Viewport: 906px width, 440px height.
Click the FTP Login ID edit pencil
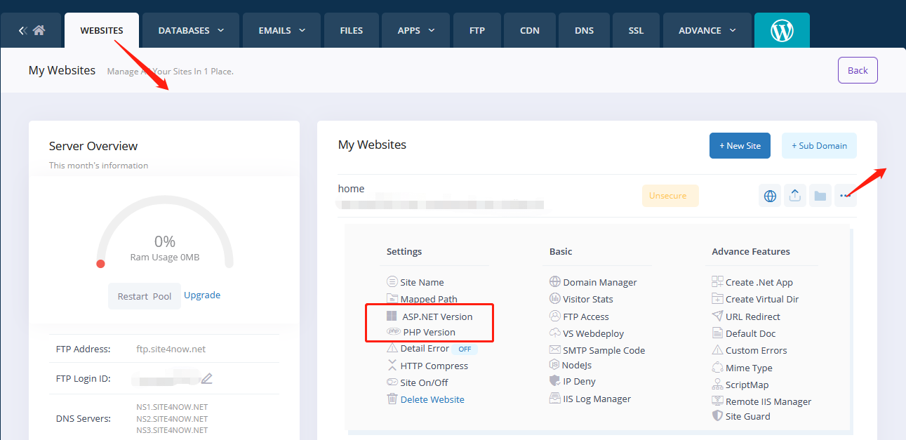(206, 379)
